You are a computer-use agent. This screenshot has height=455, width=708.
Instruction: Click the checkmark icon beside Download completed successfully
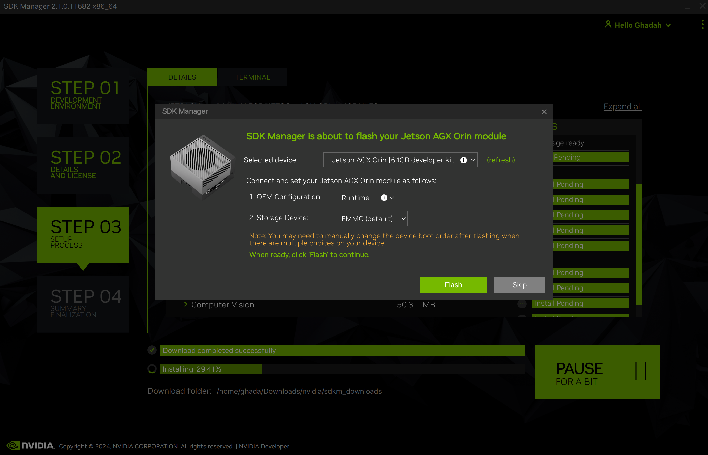[x=152, y=350]
